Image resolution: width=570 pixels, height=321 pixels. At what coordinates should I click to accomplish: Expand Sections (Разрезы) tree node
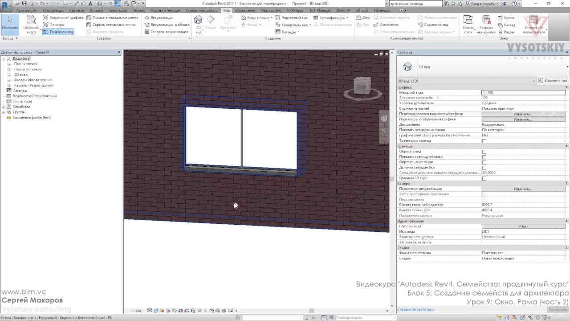click(x=9, y=86)
